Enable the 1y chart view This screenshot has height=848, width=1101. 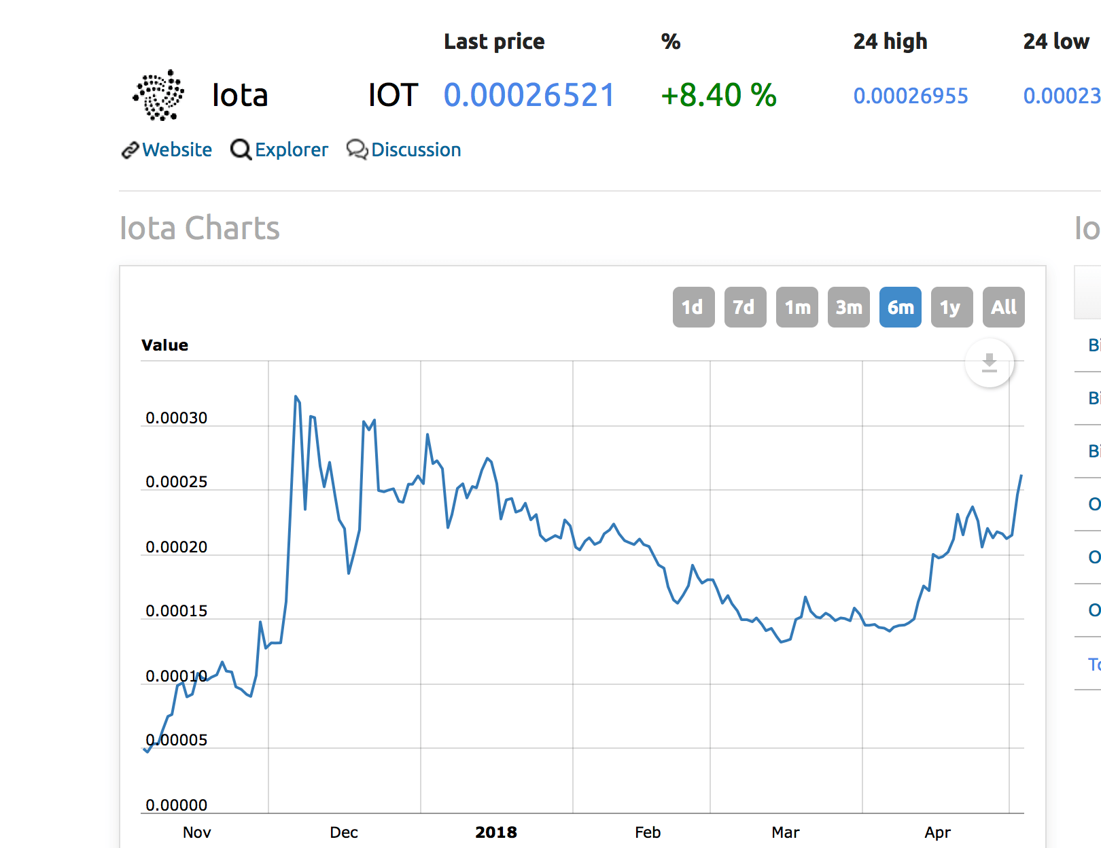[951, 307]
